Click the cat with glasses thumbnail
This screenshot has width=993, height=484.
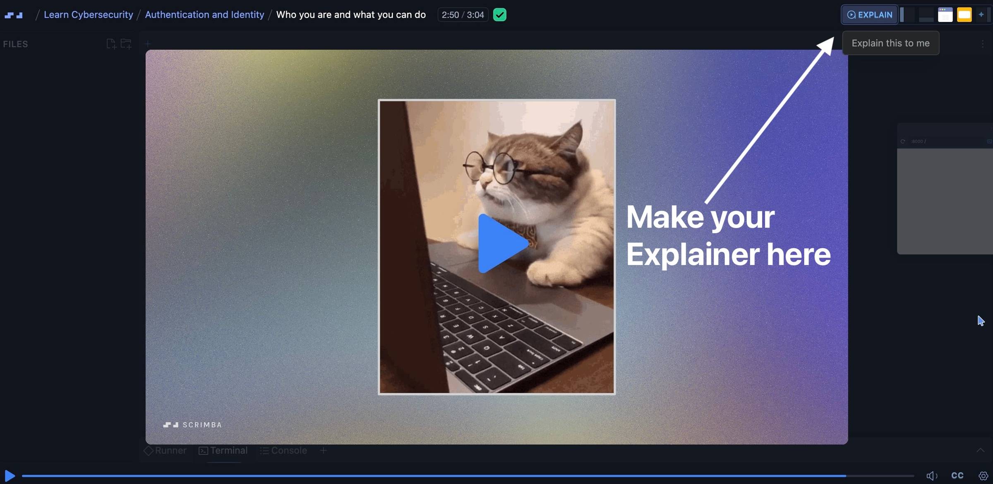(x=496, y=247)
